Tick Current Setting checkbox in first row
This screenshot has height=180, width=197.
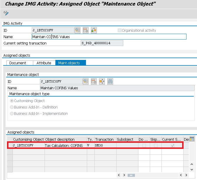point(173,145)
